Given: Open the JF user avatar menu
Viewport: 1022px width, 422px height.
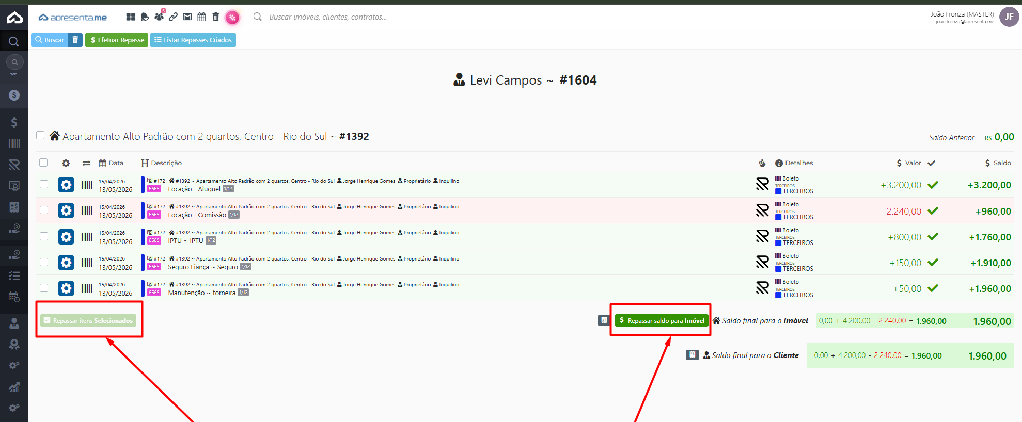Looking at the screenshot, I should tap(1009, 17).
